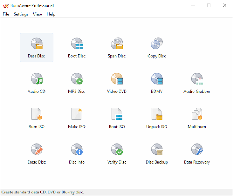Start the Audio CD project
Viewport: 233px width, 196px height.
coord(36,83)
